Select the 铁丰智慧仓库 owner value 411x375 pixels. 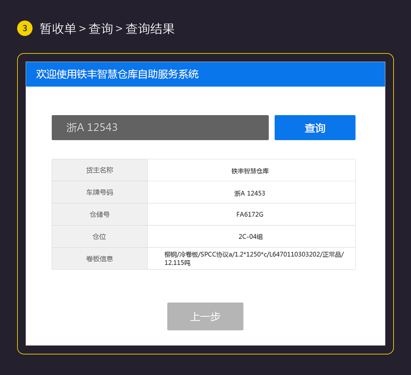click(x=250, y=171)
